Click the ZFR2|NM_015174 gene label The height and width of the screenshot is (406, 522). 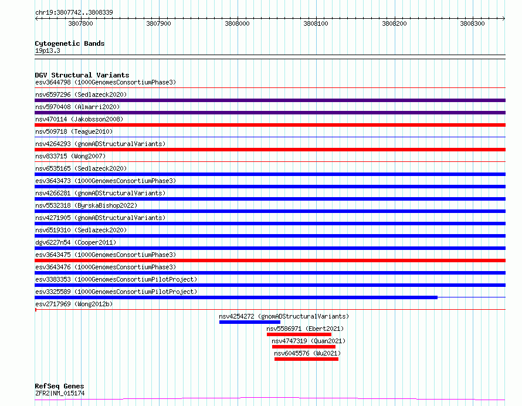(x=60, y=393)
